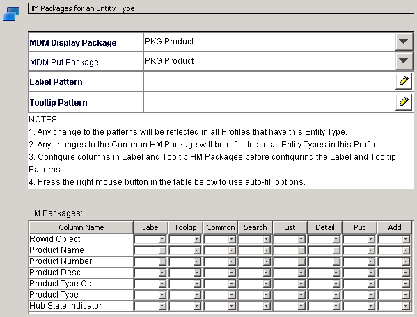Click the Column Name table header

[81, 227]
